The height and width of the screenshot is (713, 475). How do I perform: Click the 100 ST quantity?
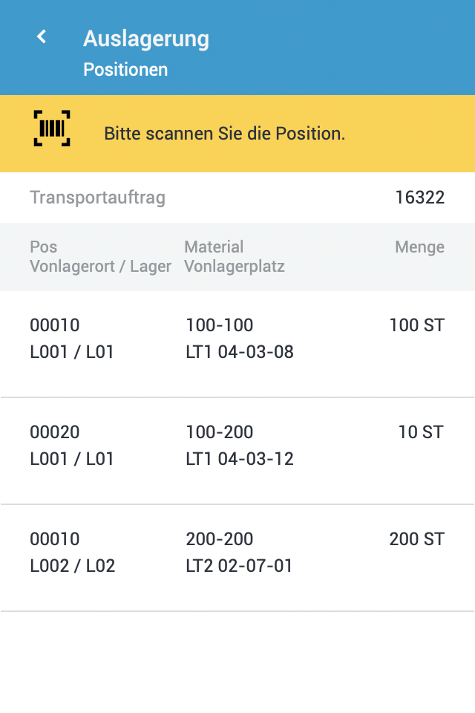[416, 325]
